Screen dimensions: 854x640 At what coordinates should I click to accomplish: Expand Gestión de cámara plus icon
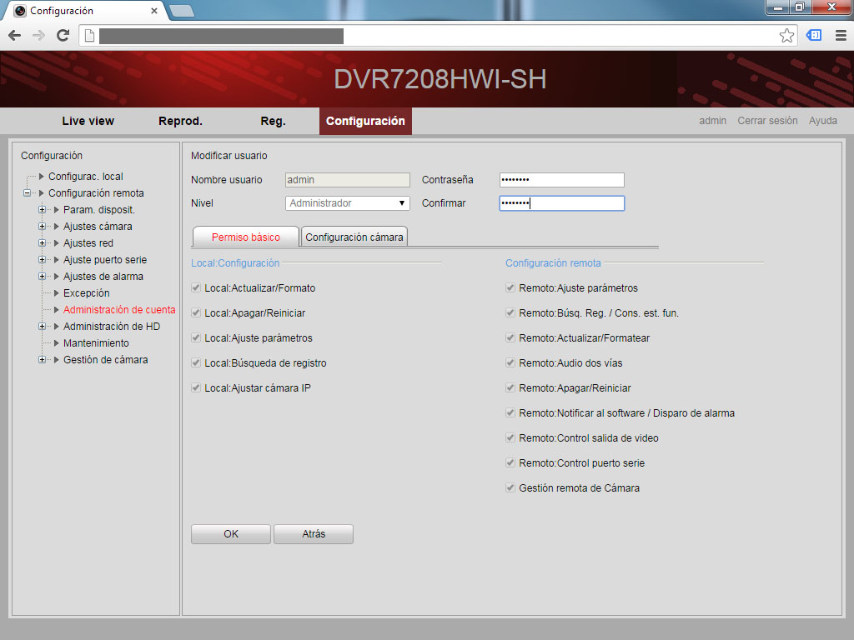tap(42, 360)
